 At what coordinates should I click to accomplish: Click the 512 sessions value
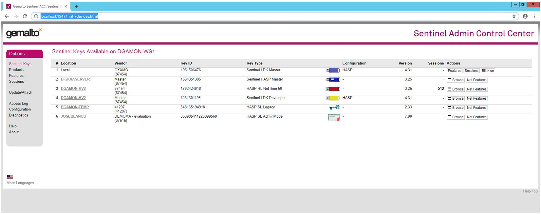(441, 89)
